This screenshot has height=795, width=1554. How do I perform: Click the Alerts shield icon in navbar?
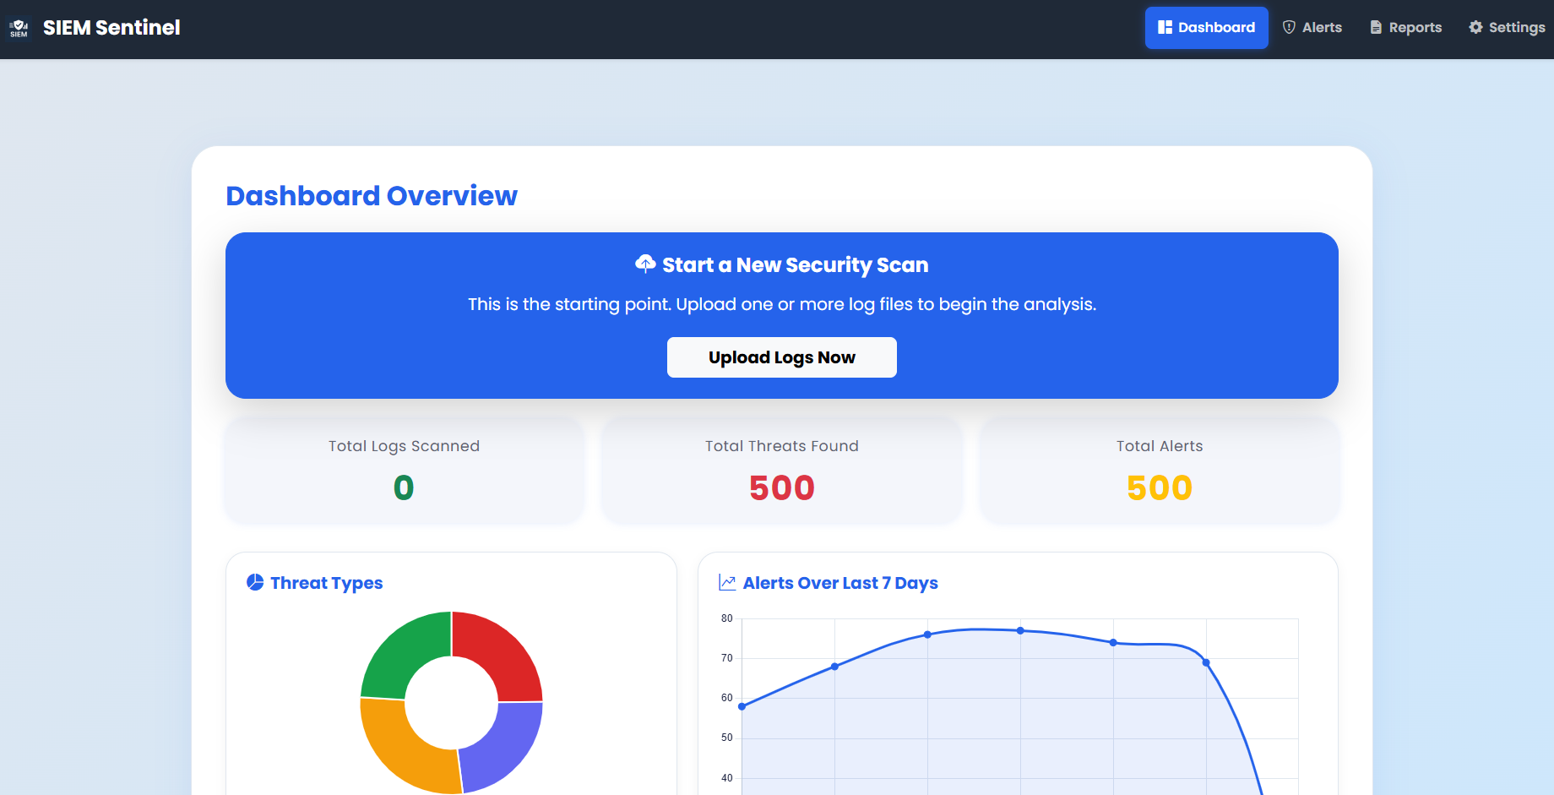point(1289,28)
